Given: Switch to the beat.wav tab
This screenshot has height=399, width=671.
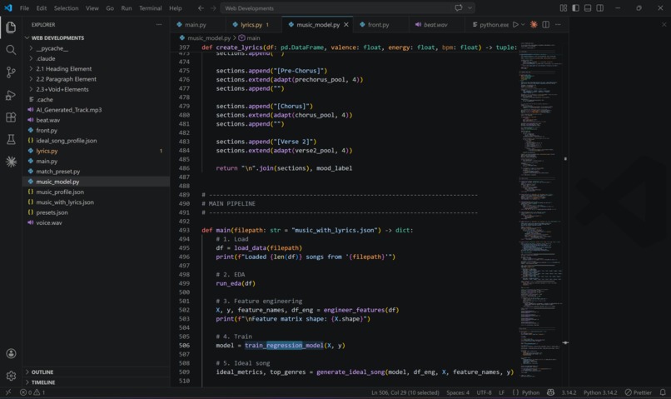Looking at the screenshot, I should tap(436, 25).
